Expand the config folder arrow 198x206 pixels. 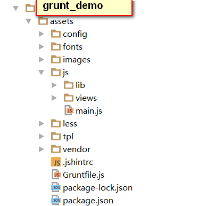42,34
